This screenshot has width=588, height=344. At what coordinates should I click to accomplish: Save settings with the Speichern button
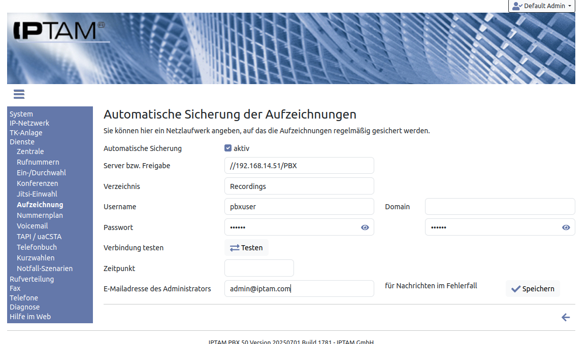tap(533, 289)
